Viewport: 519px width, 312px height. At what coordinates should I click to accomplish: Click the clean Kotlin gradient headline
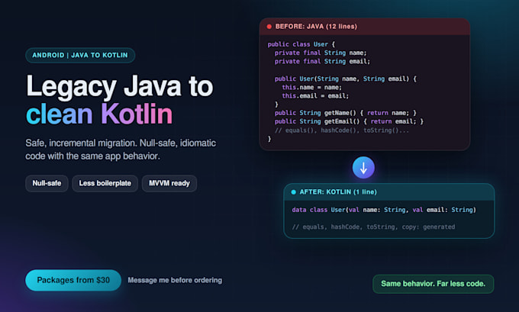(99, 114)
